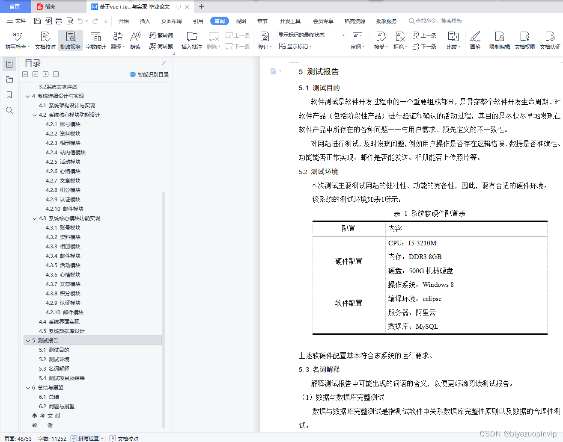Screen dimensions: 563x442
Task: Open the 审阅 pane dropdown button
Action: [357, 41]
